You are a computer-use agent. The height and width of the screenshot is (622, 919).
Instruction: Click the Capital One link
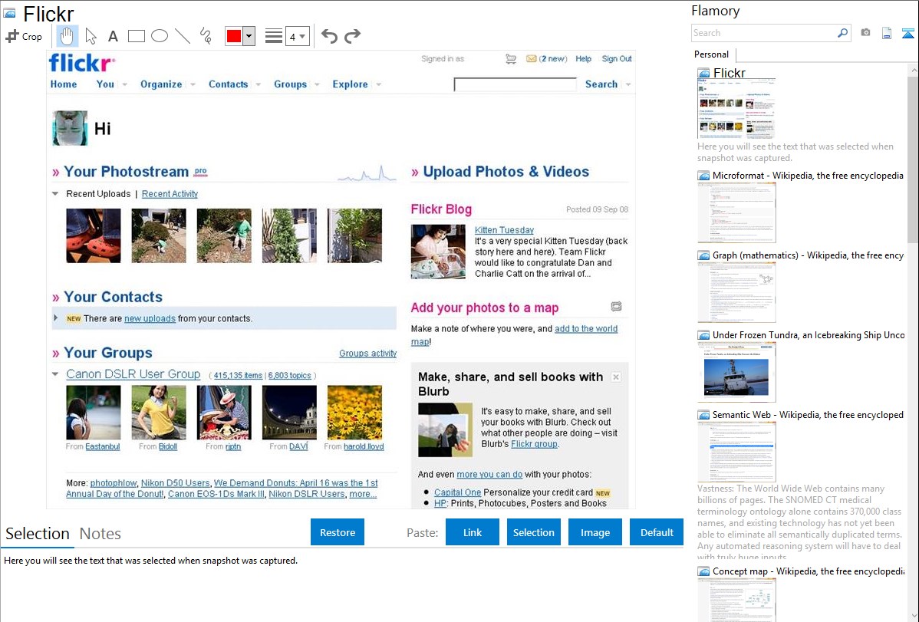457,492
